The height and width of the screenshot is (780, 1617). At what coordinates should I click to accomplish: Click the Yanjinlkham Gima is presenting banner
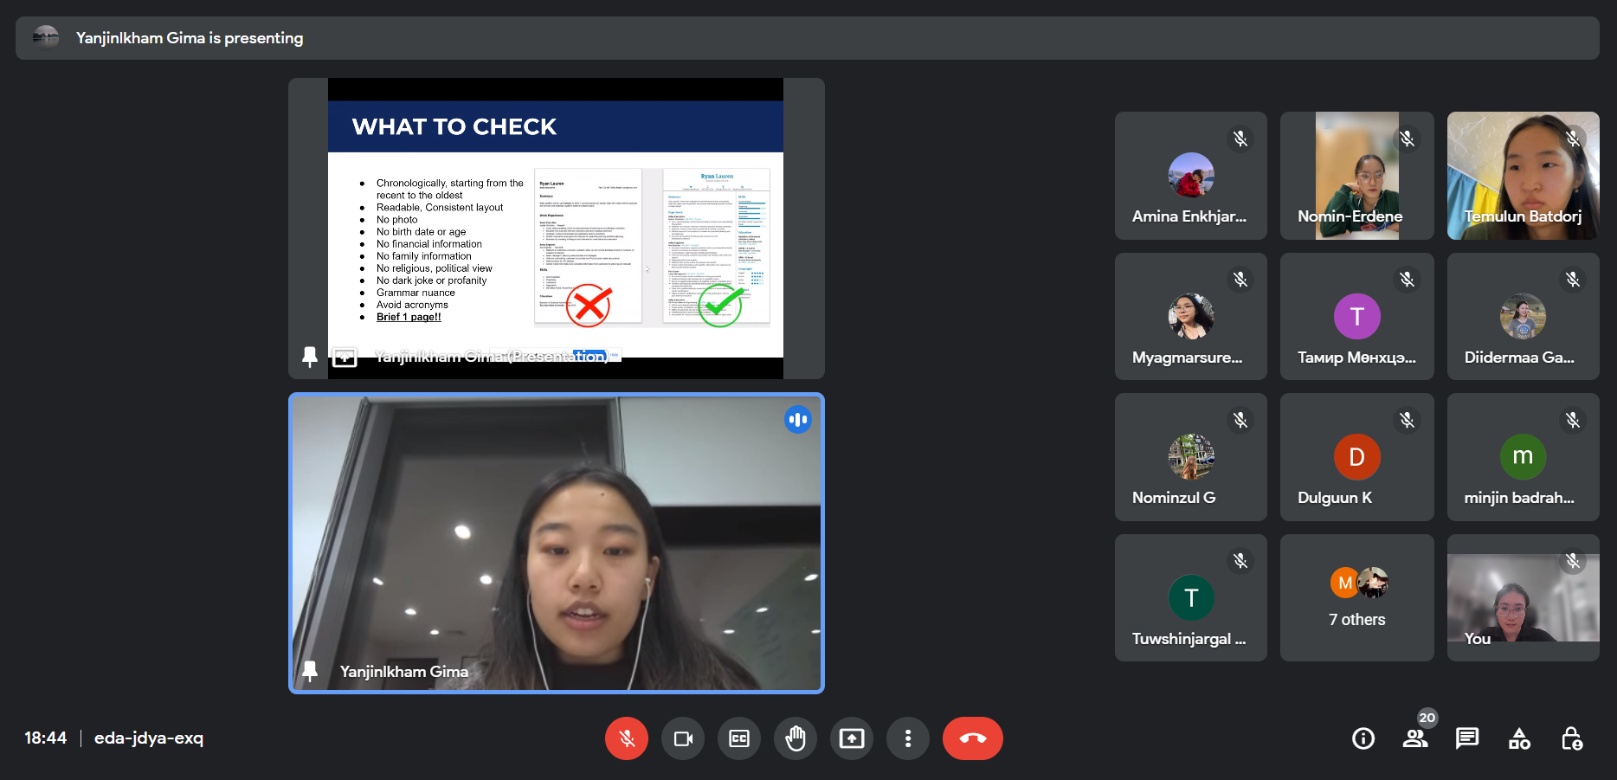click(807, 38)
